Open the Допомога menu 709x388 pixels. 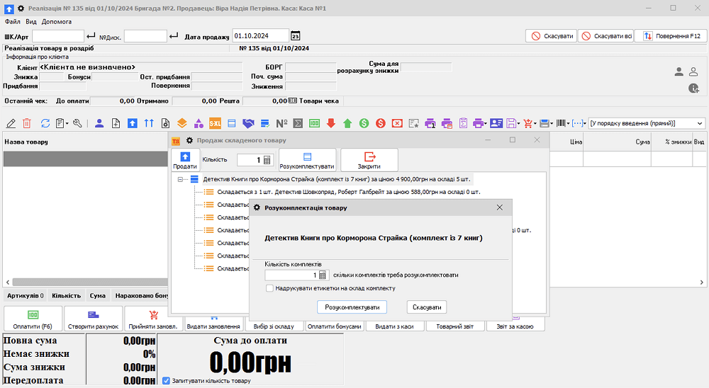click(57, 22)
